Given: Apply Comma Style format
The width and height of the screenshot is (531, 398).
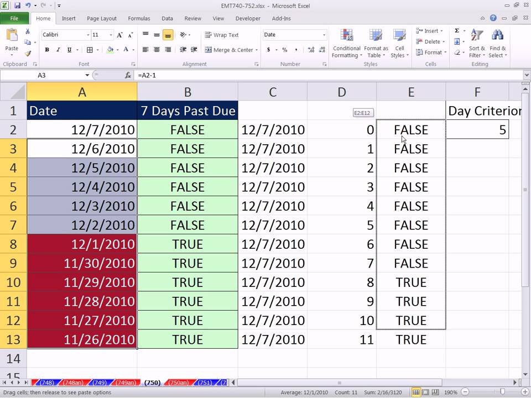Looking at the screenshot, I should tap(296, 50).
